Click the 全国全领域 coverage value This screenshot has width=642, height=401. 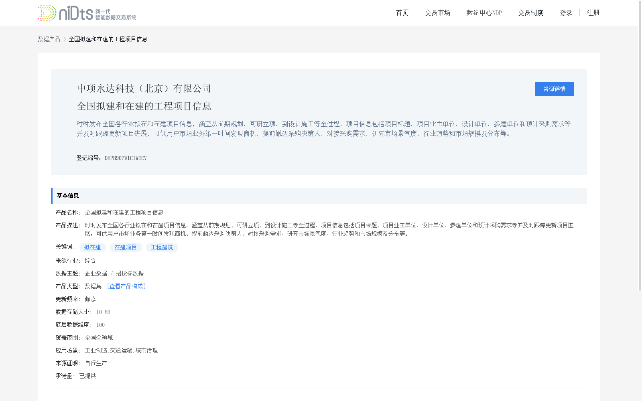point(99,337)
